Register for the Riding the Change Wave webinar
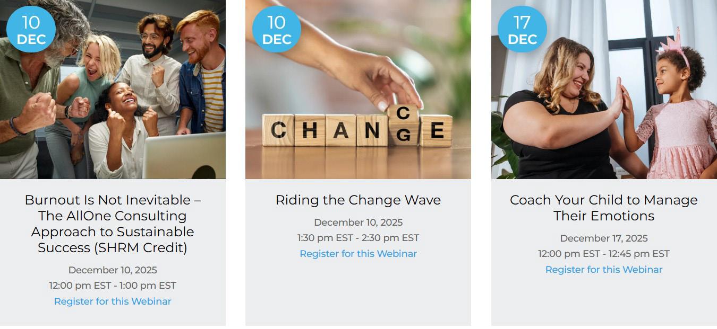This screenshot has width=717, height=329. [x=358, y=254]
